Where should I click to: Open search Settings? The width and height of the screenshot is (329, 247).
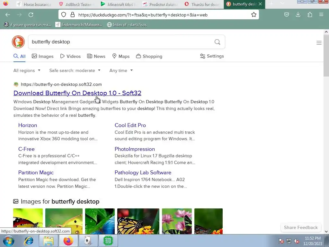[212, 56]
